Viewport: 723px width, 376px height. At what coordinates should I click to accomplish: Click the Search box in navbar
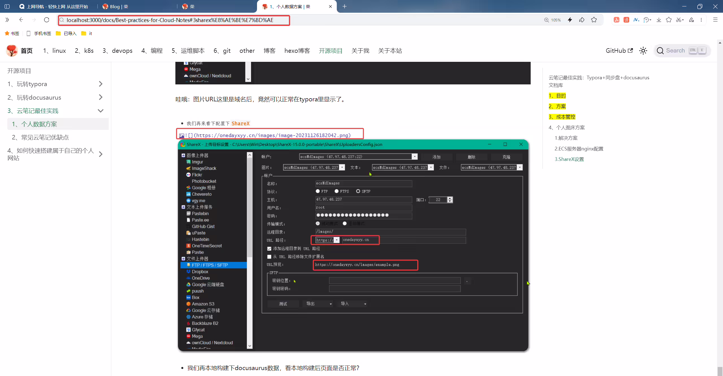[x=681, y=51]
